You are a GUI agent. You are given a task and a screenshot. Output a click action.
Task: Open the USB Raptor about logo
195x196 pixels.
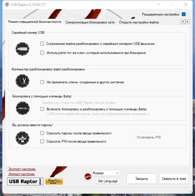(x=25, y=181)
